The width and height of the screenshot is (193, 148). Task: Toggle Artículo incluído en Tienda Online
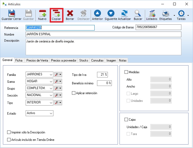pyautogui.click(x=9, y=140)
